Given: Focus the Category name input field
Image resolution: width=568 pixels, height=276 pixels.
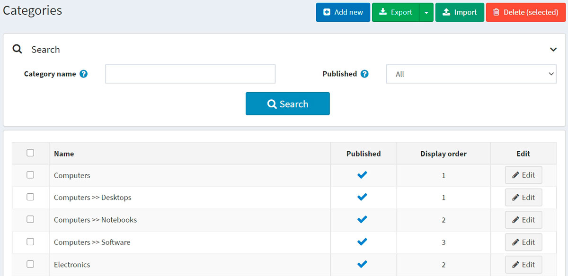Looking at the screenshot, I should point(190,74).
